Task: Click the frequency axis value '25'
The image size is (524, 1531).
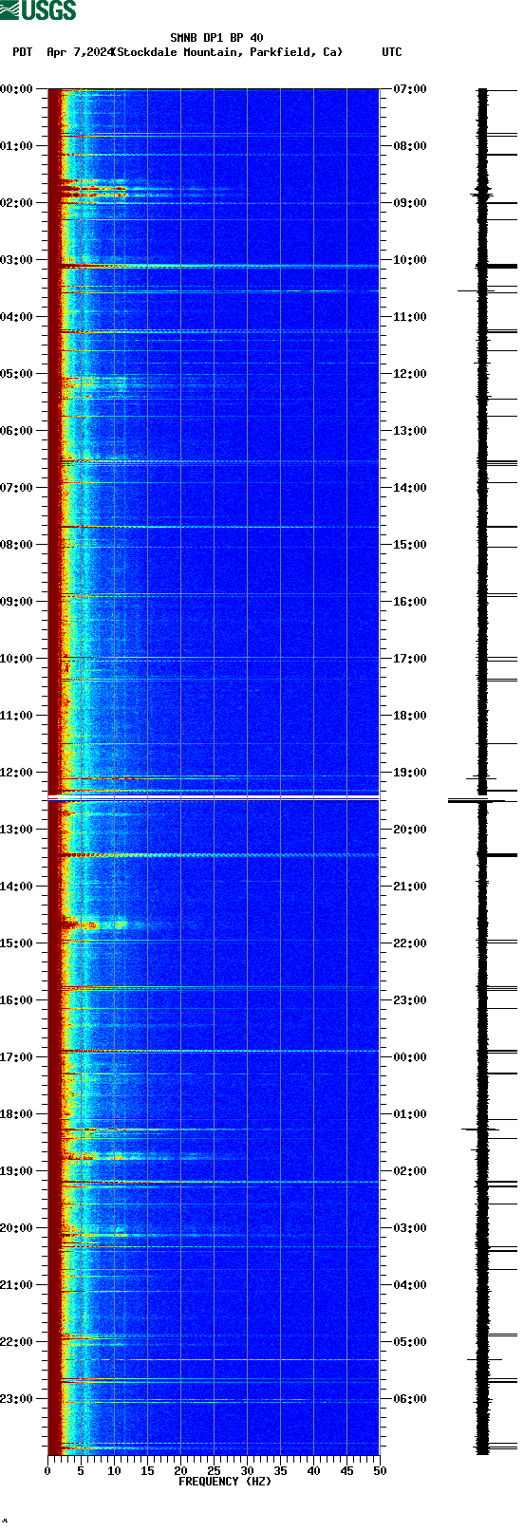Action: point(214,1471)
